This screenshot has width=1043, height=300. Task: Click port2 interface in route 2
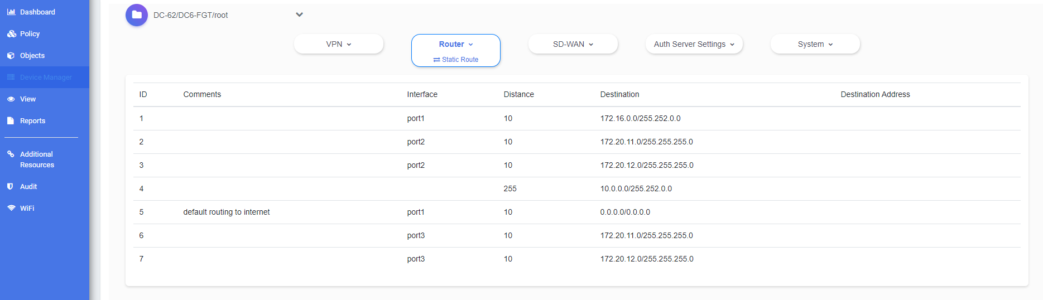(x=416, y=142)
